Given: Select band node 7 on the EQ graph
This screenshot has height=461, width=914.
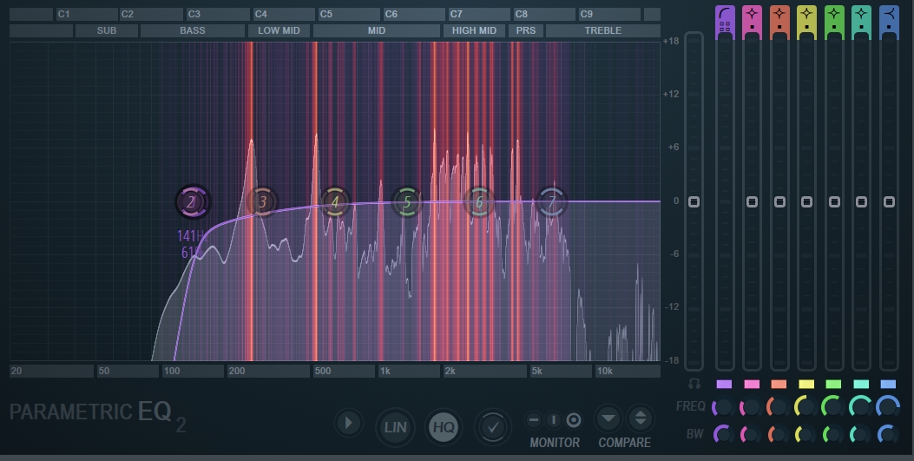Looking at the screenshot, I should click(x=551, y=202).
